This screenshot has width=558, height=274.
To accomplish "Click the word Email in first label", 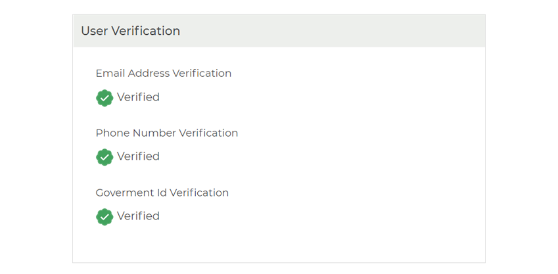I will click(x=110, y=74).
